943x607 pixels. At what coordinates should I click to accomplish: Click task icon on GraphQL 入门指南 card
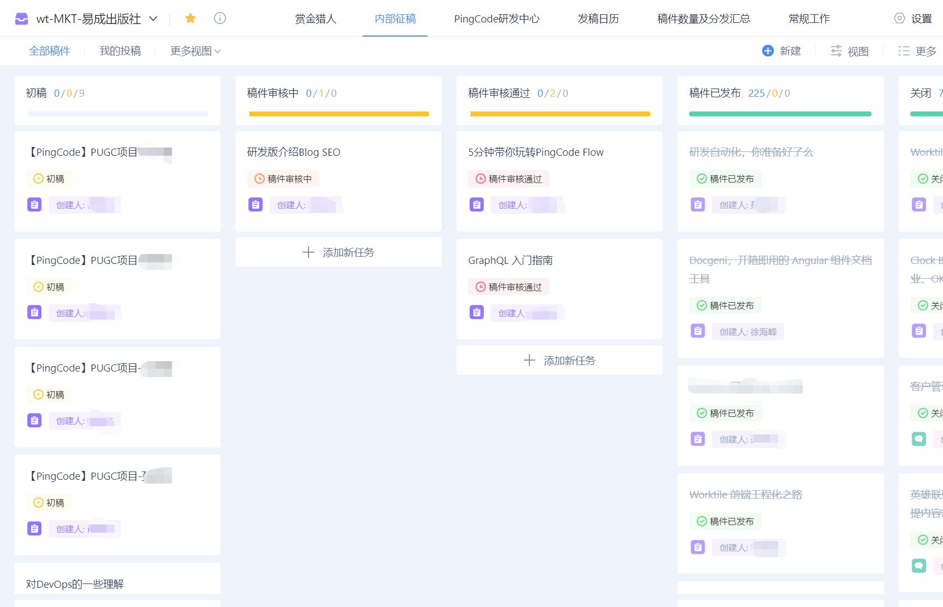point(477,313)
